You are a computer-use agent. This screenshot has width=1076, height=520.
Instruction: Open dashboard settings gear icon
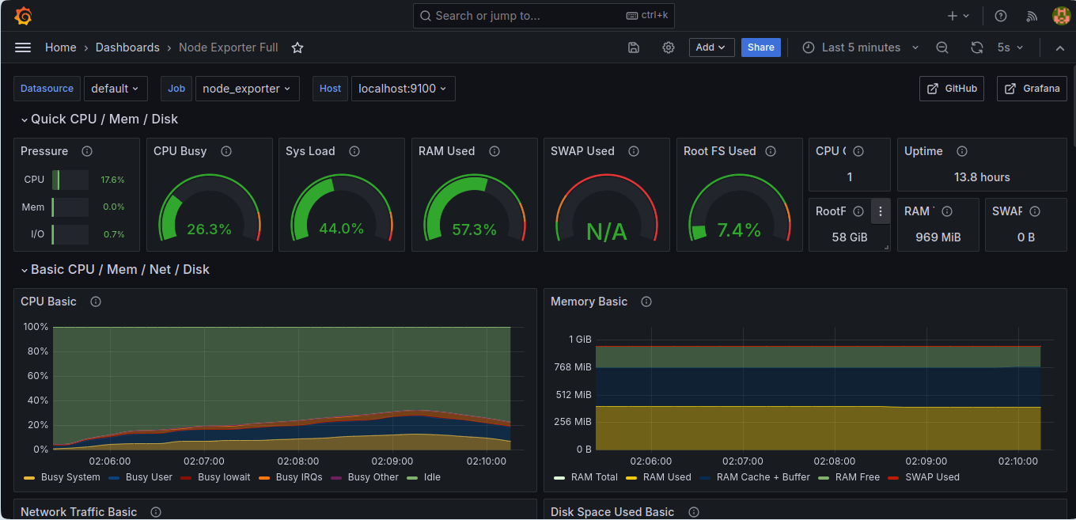669,47
